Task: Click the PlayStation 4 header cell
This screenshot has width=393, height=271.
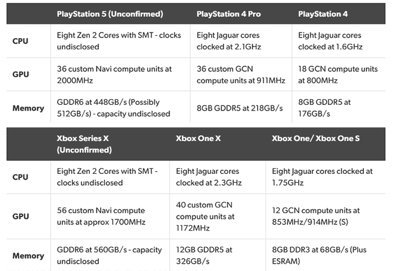Action: [323, 14]
